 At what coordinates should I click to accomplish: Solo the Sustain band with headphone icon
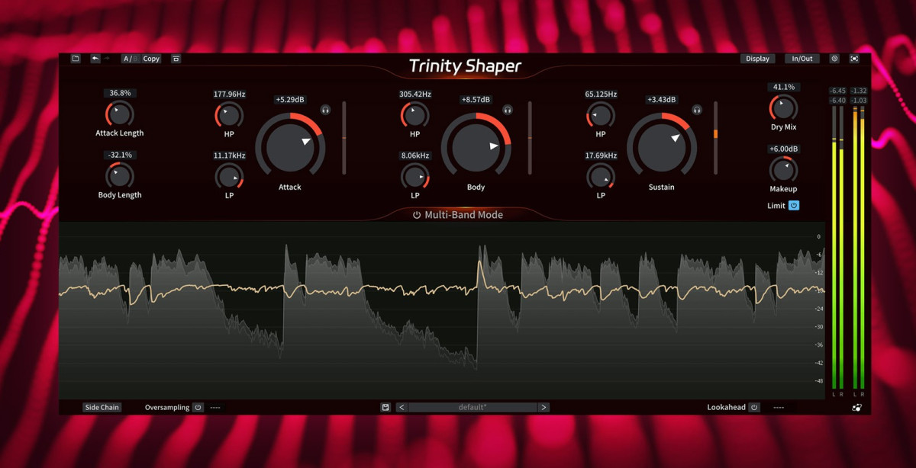click(696, 111)
